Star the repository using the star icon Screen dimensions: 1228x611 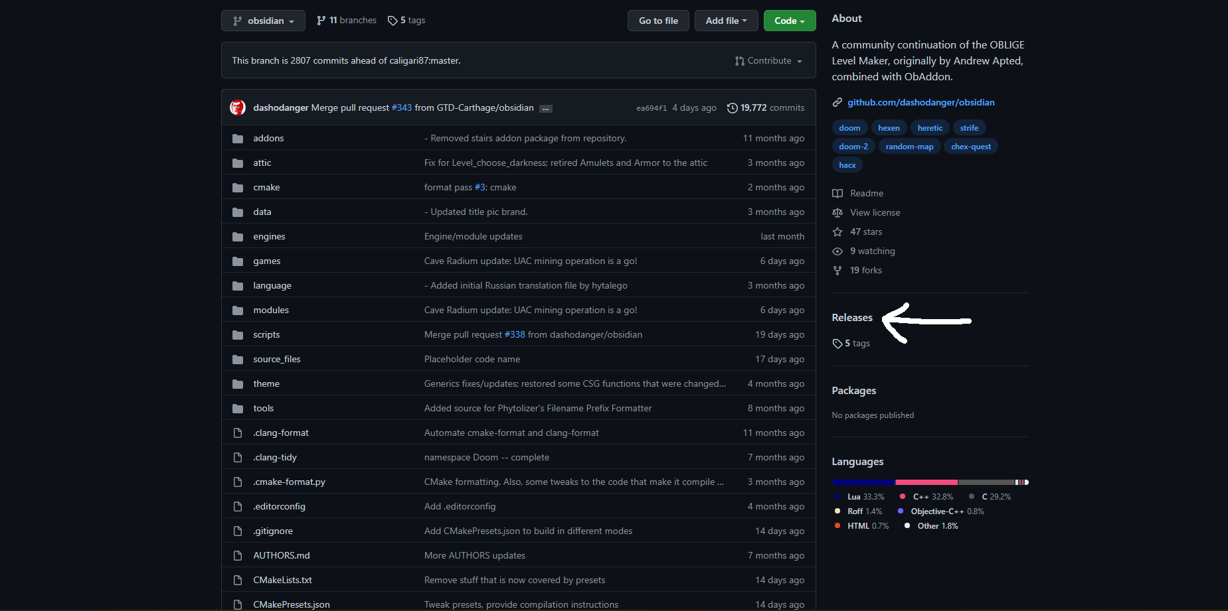(x=838, y=232)
